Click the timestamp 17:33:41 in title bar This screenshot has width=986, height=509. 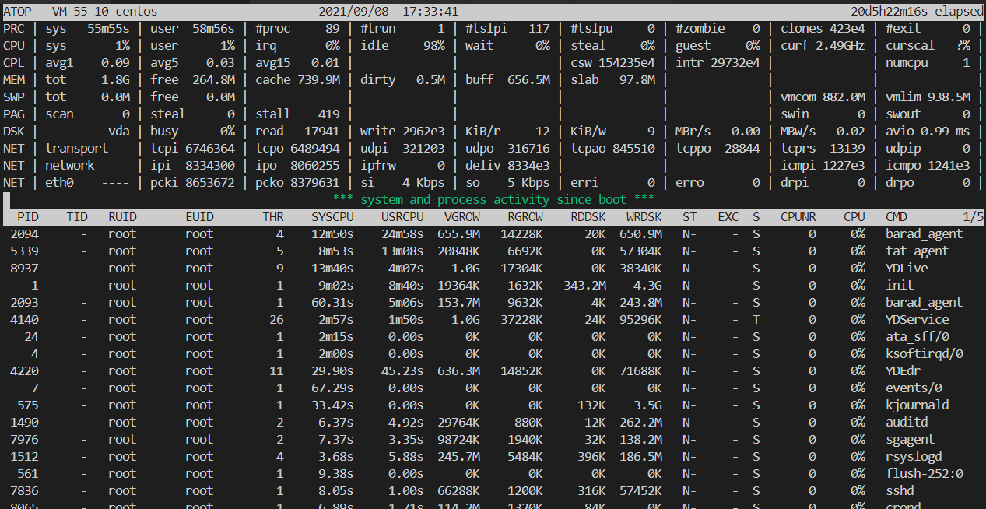coord(430,11)
